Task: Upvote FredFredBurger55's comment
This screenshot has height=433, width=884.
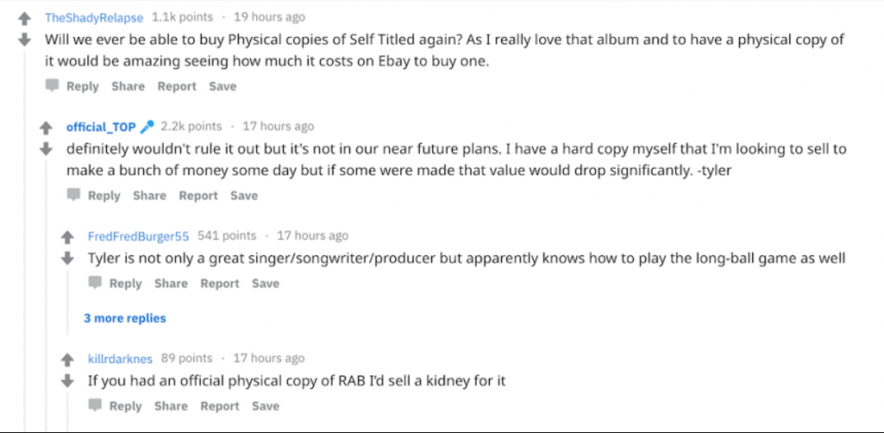Action: pos(68,237)
